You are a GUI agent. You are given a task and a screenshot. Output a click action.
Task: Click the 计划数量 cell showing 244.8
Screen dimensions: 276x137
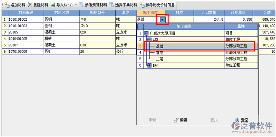coord(209,20)
